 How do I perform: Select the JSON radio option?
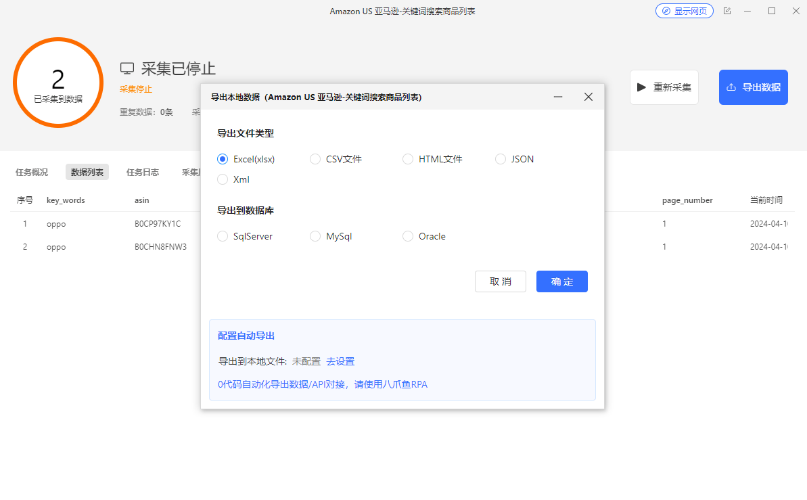[x=514, y=159]
